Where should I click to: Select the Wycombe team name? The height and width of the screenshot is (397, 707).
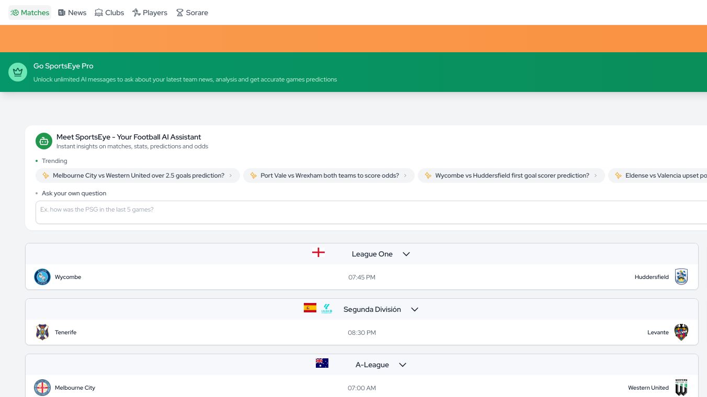point(68,277)
